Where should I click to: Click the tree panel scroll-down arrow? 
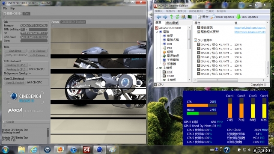tap(189, 80)
